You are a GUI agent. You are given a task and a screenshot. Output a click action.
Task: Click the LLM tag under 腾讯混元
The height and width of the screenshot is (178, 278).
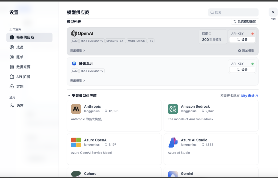[x=75, y=71]
